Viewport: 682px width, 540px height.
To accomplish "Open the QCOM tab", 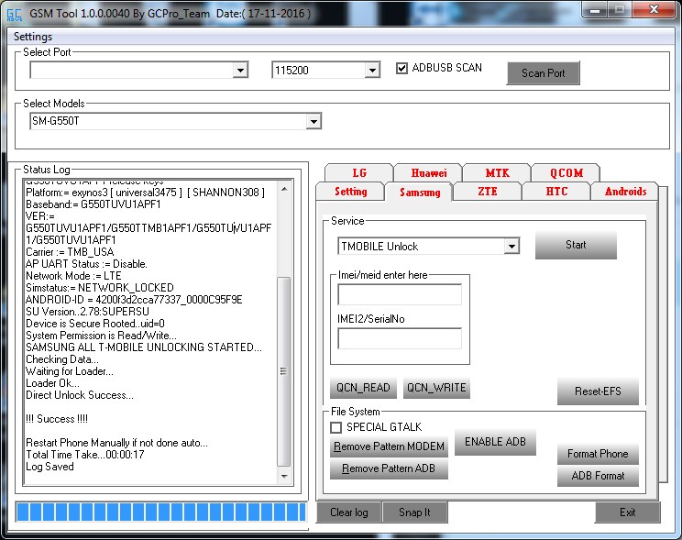I will [x=566, y=172].
